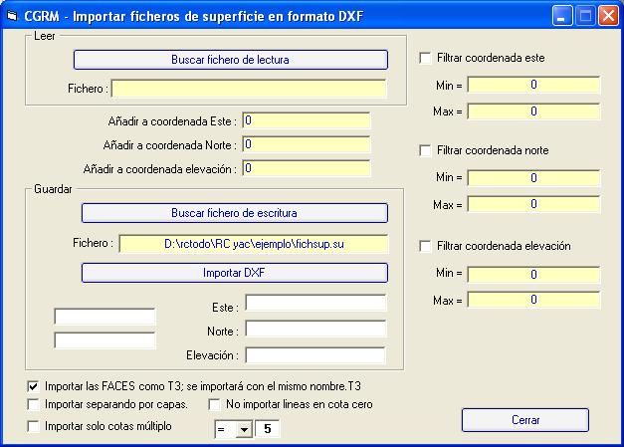This screenshot has width=624, height=447.
Task: Click the CGRM title bar application icon
Action: (x=12, y=16)
